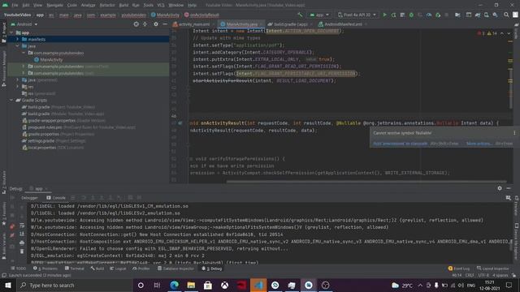Viewport: 520px width, 292px height.
Task: Open the File menu
Action: 15,5
